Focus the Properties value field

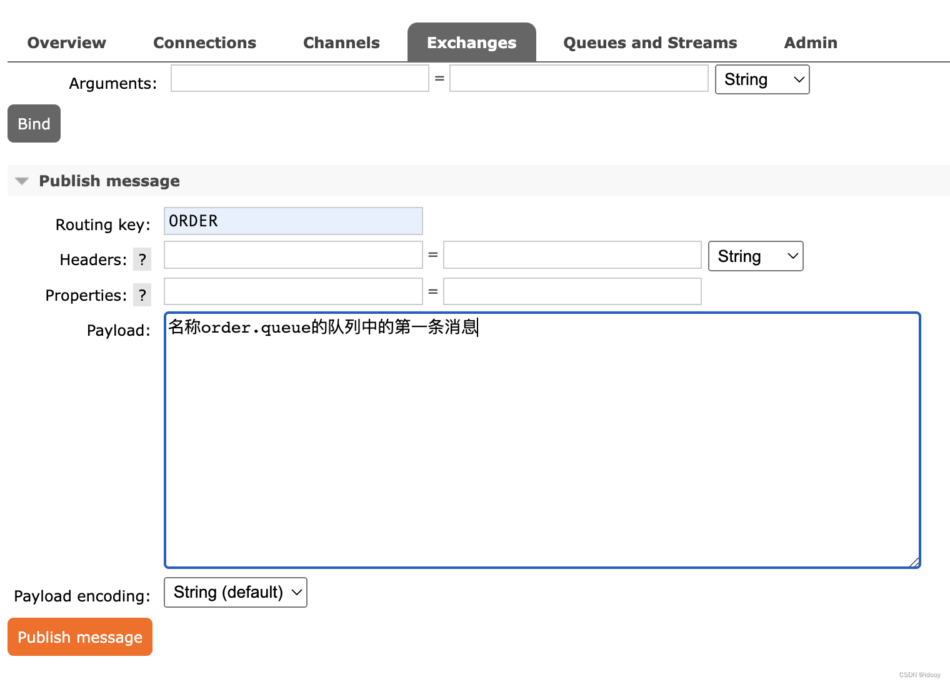[x=572, y=291]
